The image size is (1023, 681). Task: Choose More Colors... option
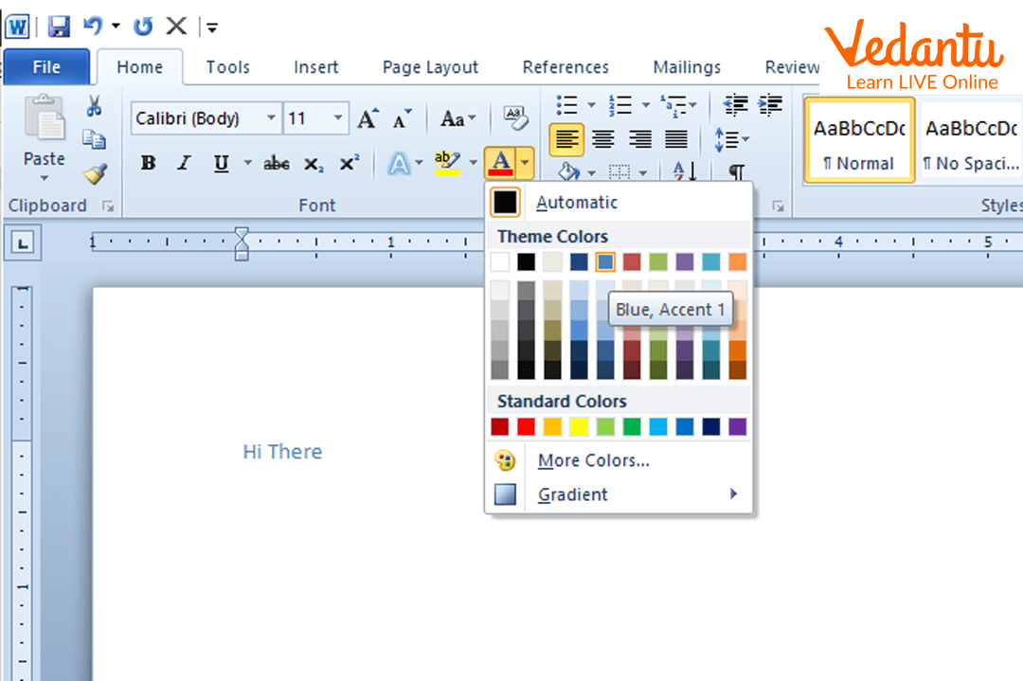coord(593,461)
